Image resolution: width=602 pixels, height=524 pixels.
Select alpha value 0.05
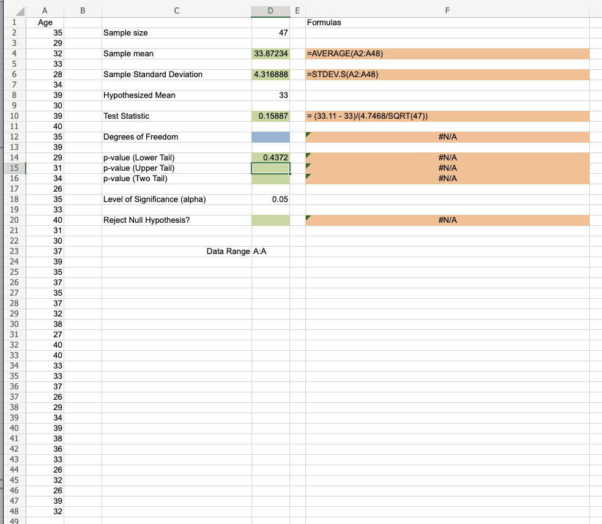(x=270, y=199)
